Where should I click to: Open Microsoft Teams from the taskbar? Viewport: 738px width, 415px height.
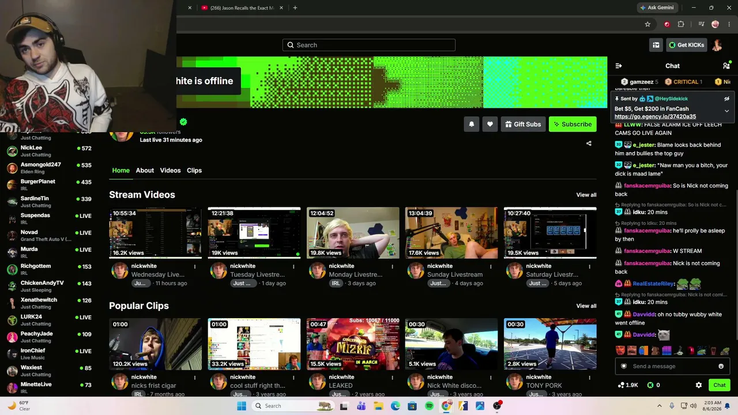click(361, 406)
